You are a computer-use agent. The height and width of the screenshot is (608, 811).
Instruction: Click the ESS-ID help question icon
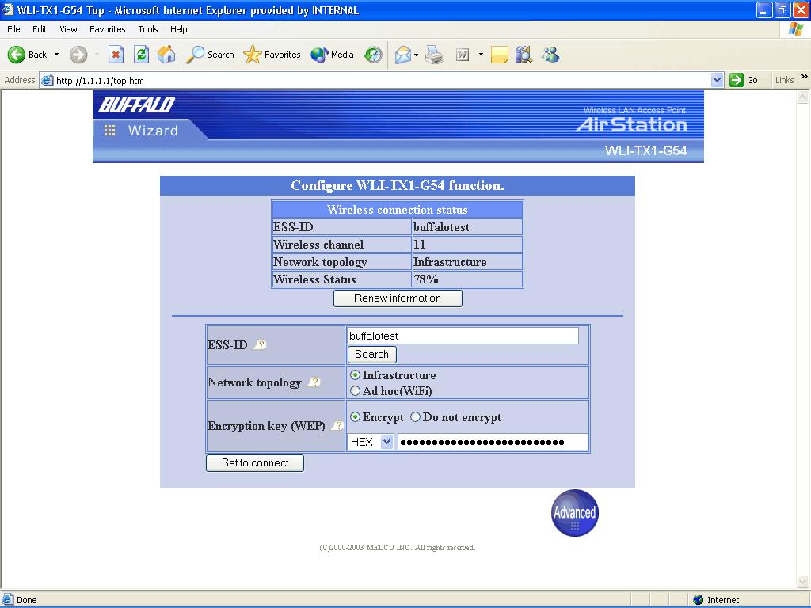[260, 344]
